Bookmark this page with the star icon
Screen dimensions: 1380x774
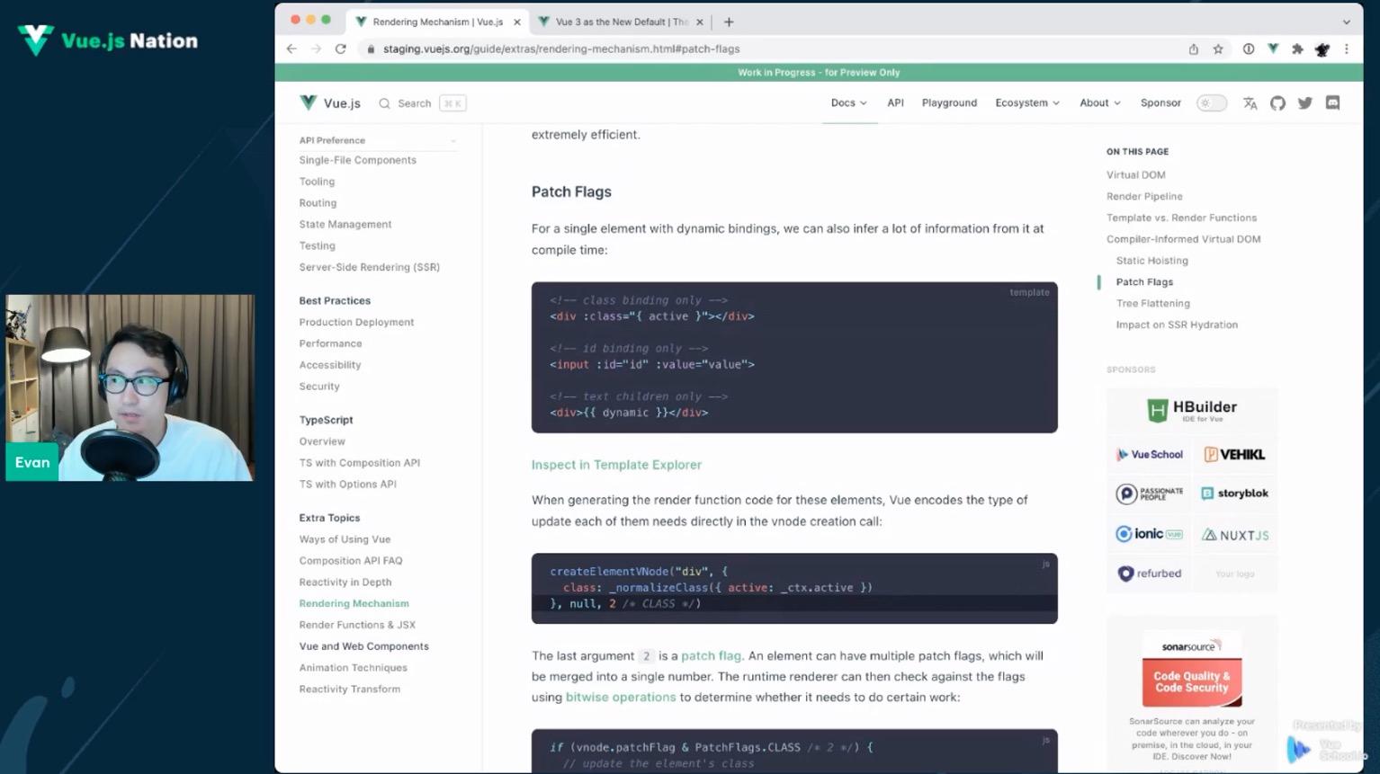(1218, 49)
